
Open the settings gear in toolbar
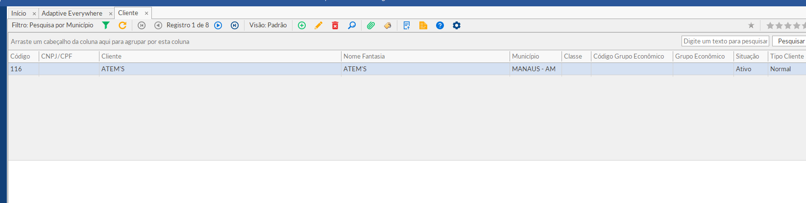click(x=457, y=25)
